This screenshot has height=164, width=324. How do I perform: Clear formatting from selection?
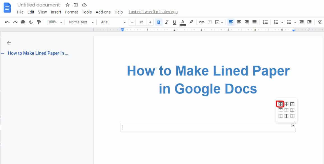(320, 22)
